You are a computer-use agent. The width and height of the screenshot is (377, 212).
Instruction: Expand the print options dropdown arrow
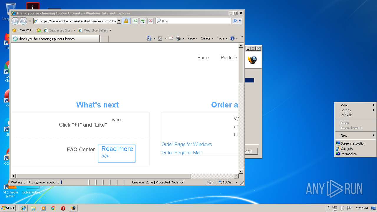coord(183,38)
